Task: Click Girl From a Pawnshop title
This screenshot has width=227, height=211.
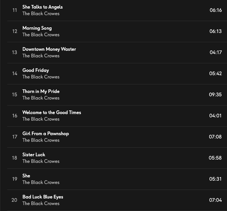Action: pyautogui.click(x=46, y=134)
